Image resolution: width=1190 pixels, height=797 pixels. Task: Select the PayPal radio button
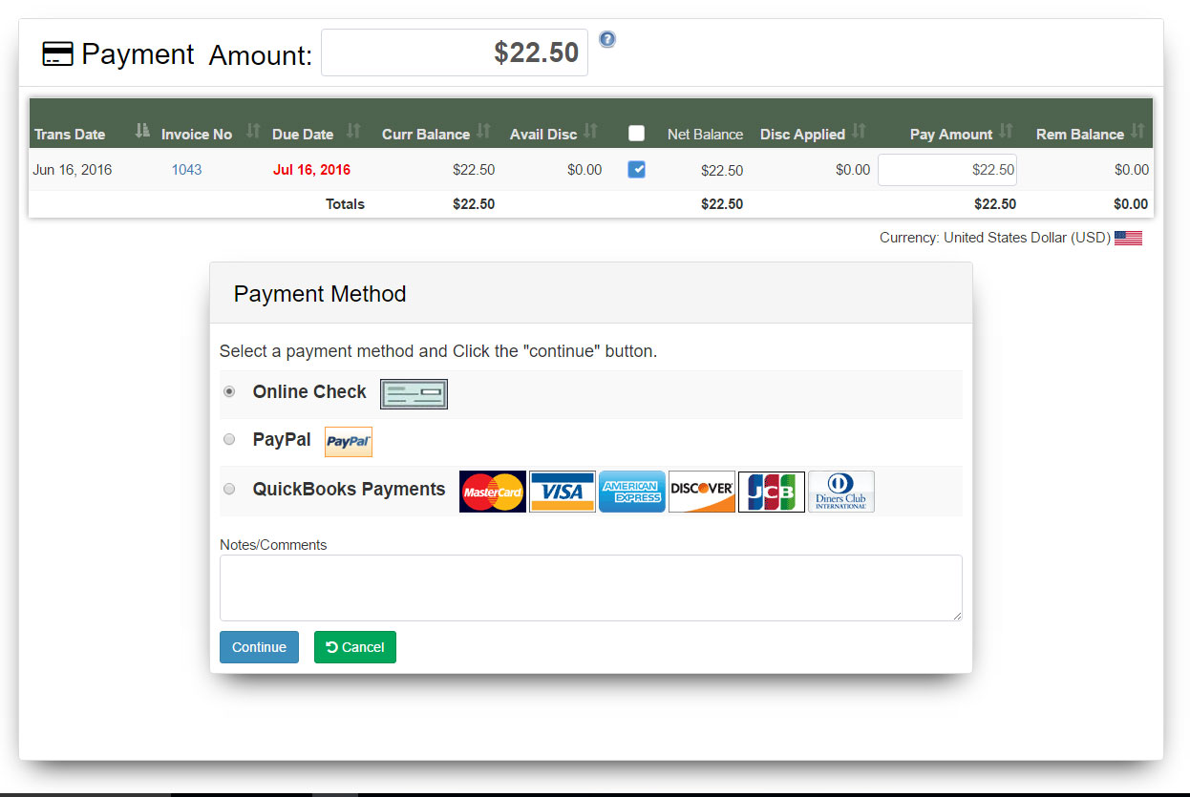click(x=228, y=438)
